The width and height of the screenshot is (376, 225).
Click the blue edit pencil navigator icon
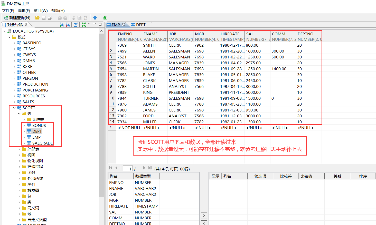coord(76,25)
